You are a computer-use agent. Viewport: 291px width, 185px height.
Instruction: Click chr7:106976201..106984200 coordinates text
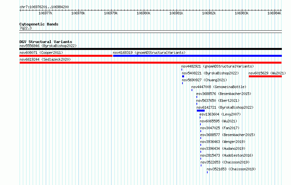pyautogui.click(x=44, y=7)
